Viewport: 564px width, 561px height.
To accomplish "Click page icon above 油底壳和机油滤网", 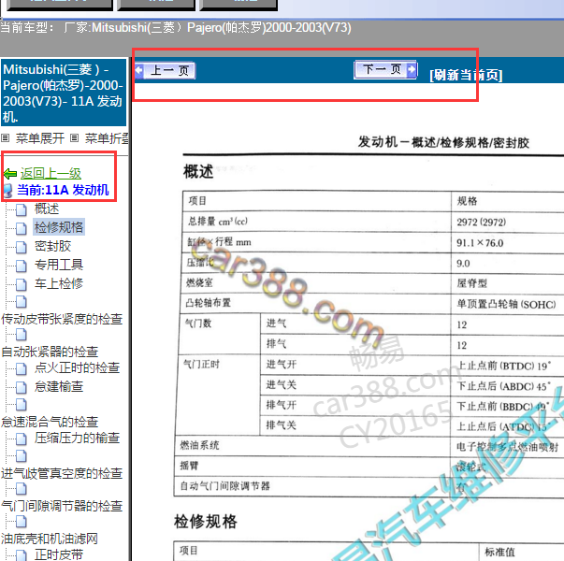I will pos(22,521).
